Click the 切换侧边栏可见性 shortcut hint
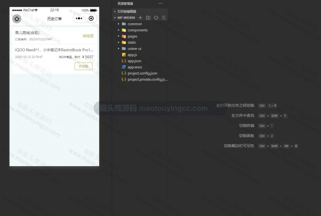This screenshot has width=321, height=216. [239, 146]
